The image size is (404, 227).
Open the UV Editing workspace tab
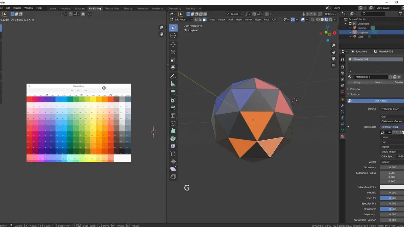[x=95, y=9]
